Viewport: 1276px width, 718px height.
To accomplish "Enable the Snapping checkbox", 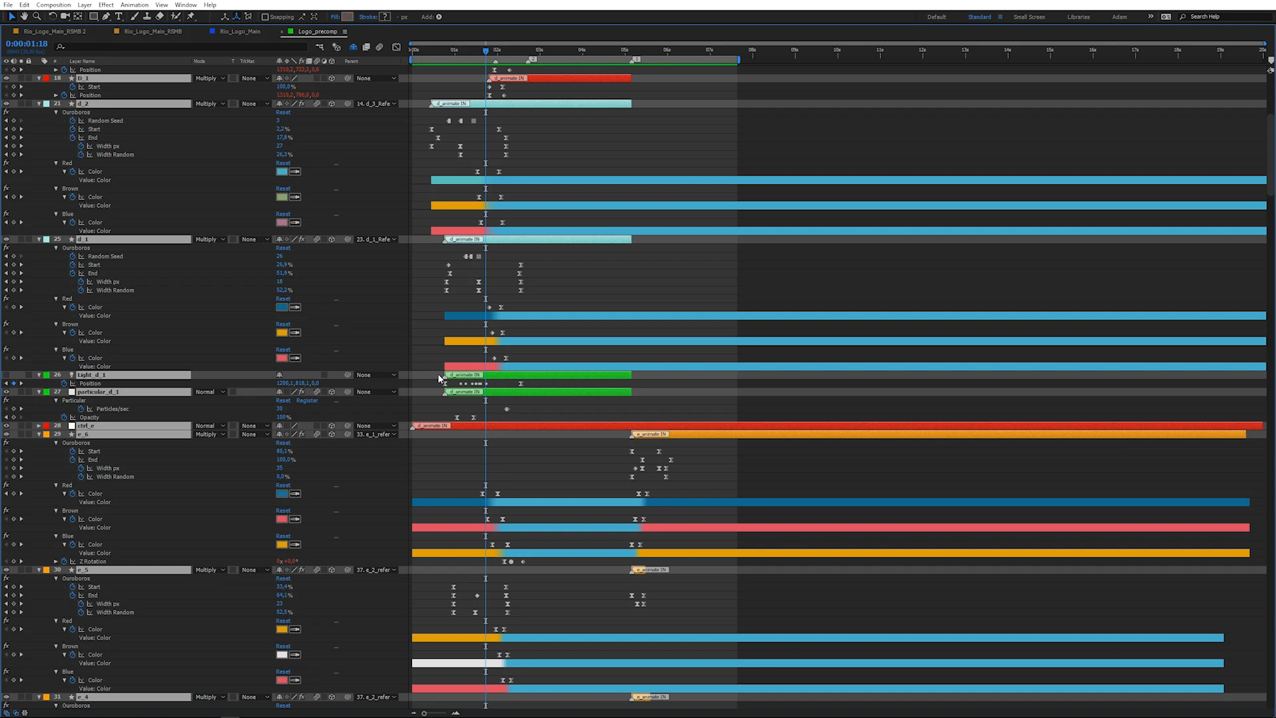I will point(265,17).
